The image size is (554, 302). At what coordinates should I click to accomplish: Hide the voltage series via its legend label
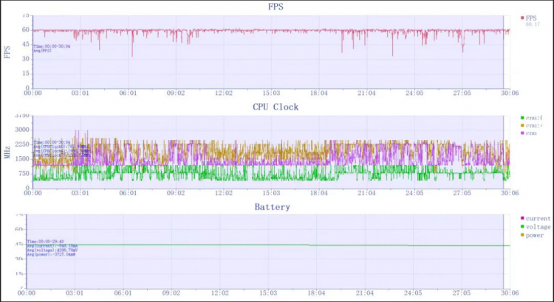tap(538, 227)
